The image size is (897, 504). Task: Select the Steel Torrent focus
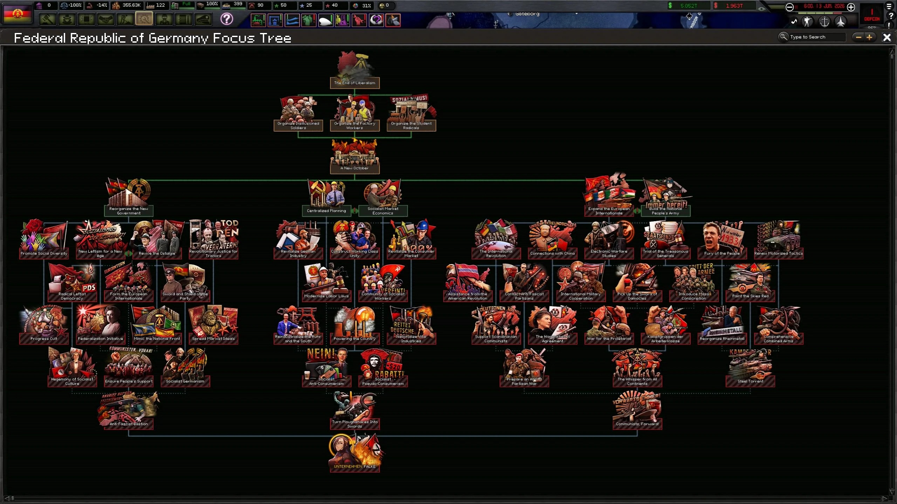[x=750, y=368]
